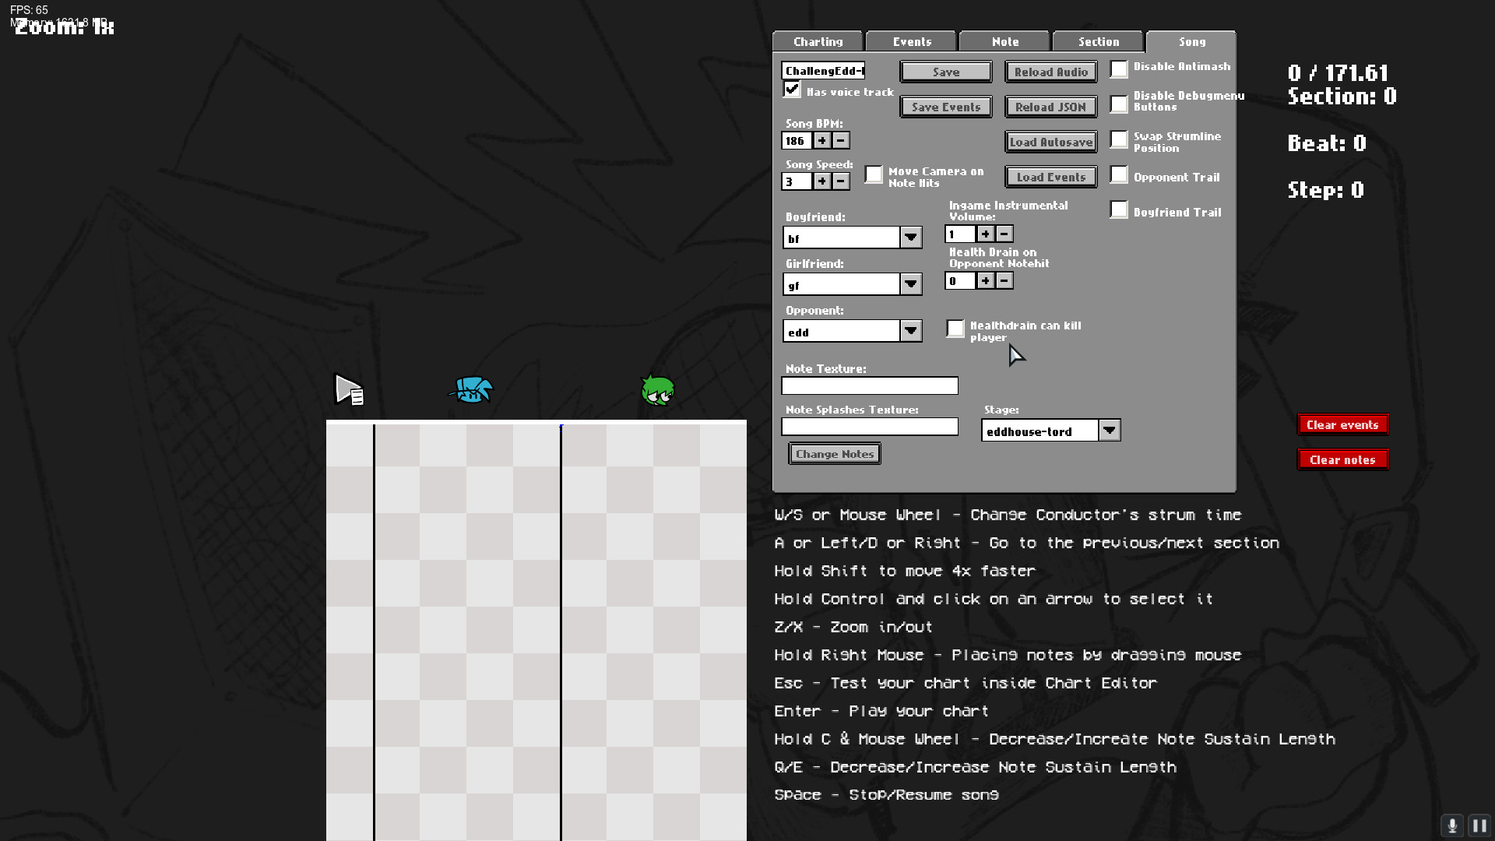
Task: Switch to the Events tab
Action: tap(912, 41)
